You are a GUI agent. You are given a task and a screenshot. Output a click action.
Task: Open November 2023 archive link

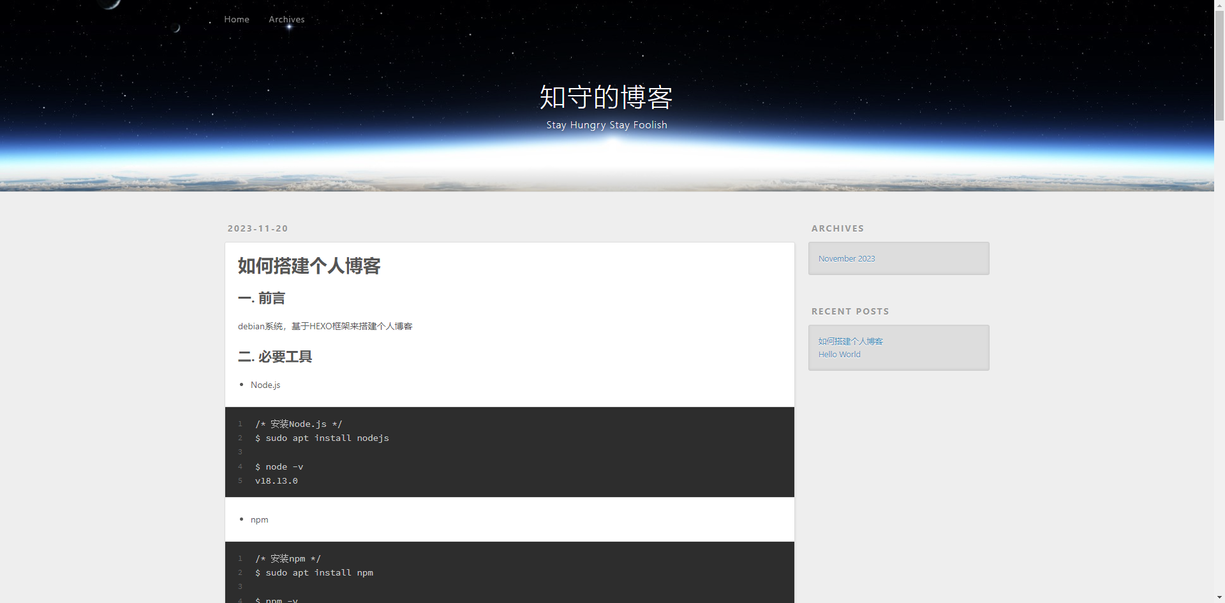click(847, 258)
